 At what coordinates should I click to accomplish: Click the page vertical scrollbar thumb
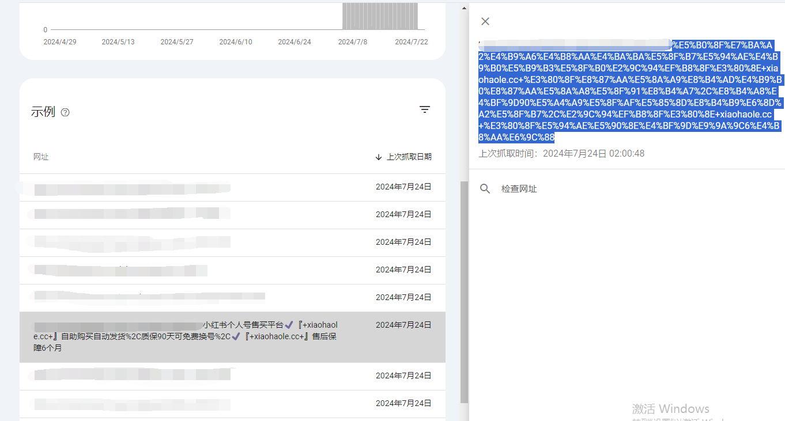coord(465,292)
